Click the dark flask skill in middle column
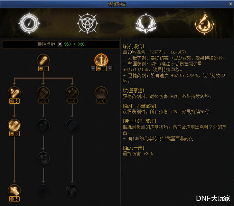234x206 pixels. tap(43, 125)
